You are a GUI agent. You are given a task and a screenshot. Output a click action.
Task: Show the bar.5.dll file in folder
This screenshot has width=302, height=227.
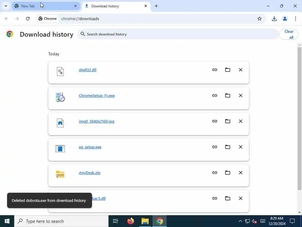tap(228, 198)
